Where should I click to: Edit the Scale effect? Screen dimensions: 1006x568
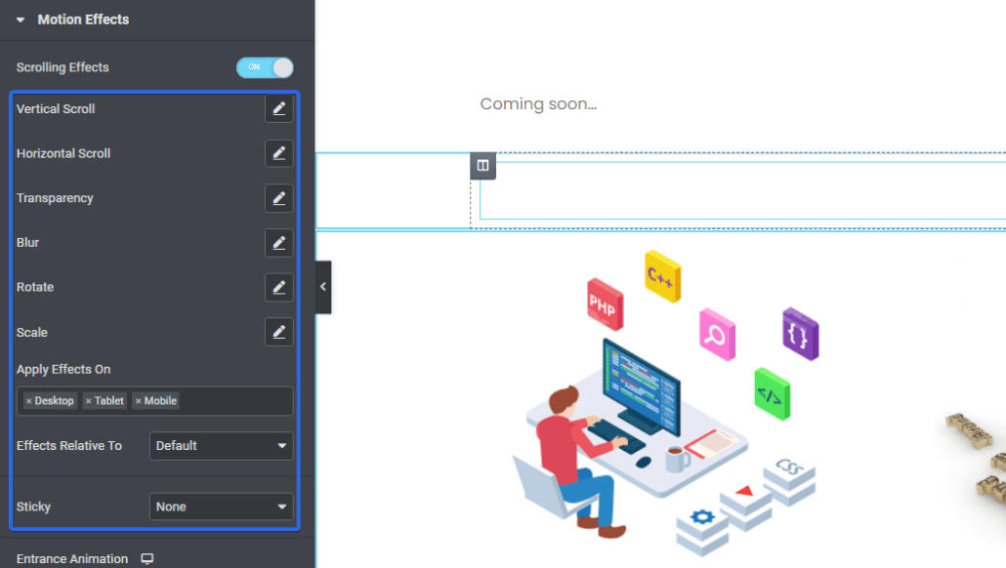pyautogui.click(x=279, y=332)
